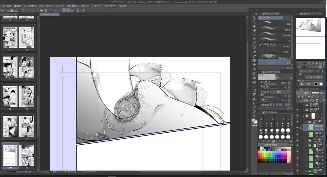327x177 pixels.
Task: Open the 編集(E) menu
Action: coord(17,6)
